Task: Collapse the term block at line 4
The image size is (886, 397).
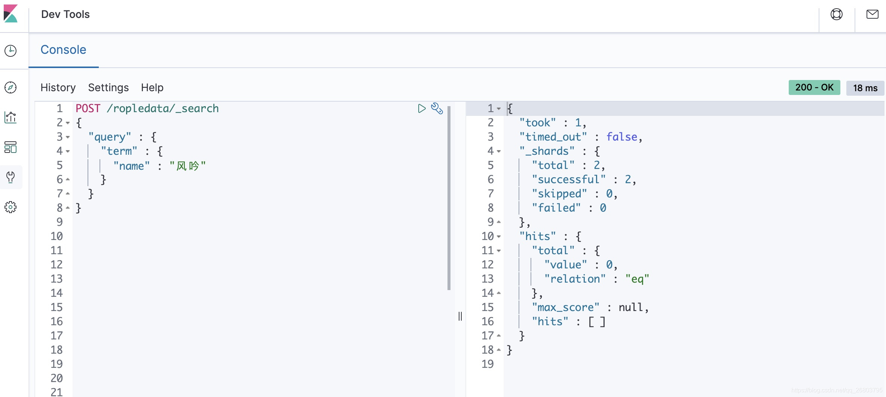Action: (68, 151)
